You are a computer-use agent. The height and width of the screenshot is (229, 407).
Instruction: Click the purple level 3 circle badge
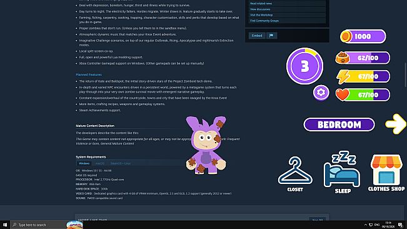304,66
